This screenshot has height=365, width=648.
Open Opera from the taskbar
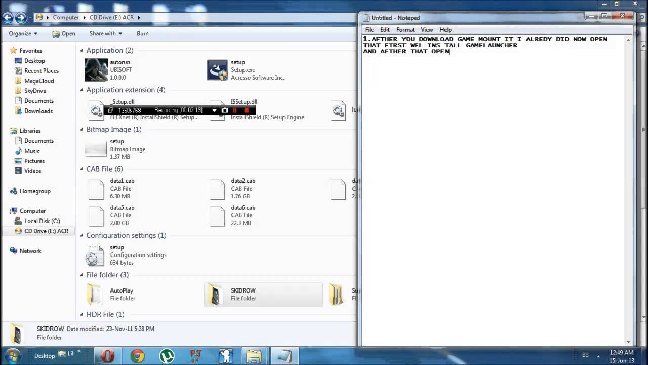pos(107,356)
